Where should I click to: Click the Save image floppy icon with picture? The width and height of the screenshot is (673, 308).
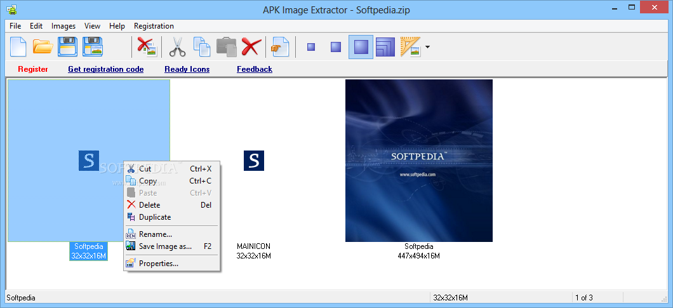pyautogui.click(x=93, y=47)
